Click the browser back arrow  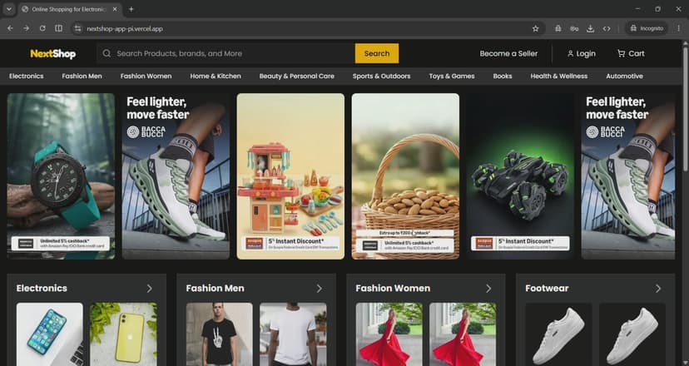(10, 28)
